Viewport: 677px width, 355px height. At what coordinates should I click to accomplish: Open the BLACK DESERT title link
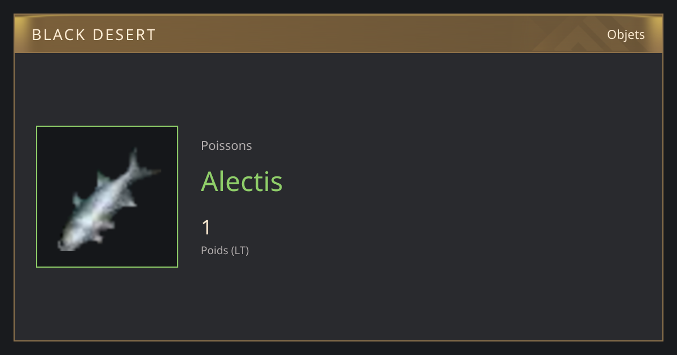[94, 35]
